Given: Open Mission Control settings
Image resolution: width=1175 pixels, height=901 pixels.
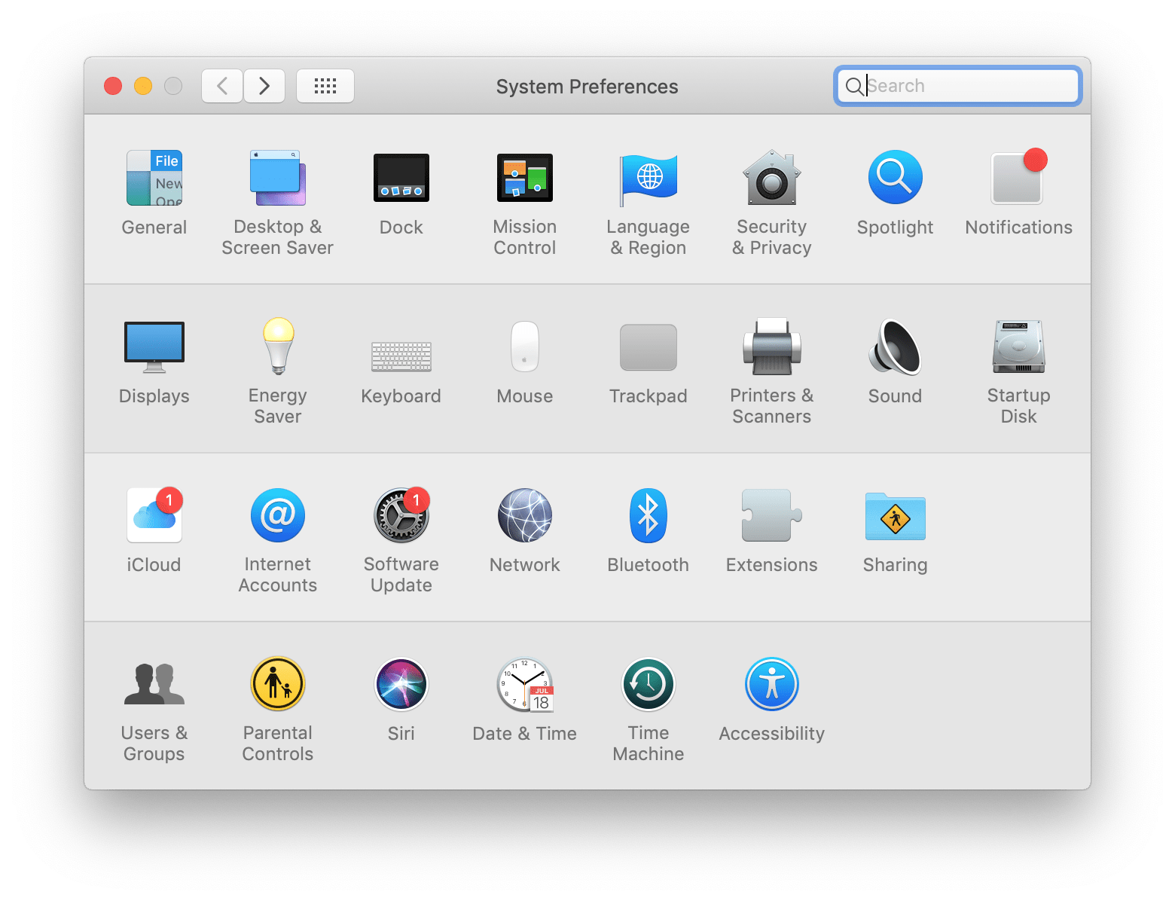Looking at the screenshot, I should pyautogui.click(x=524, y=178).
